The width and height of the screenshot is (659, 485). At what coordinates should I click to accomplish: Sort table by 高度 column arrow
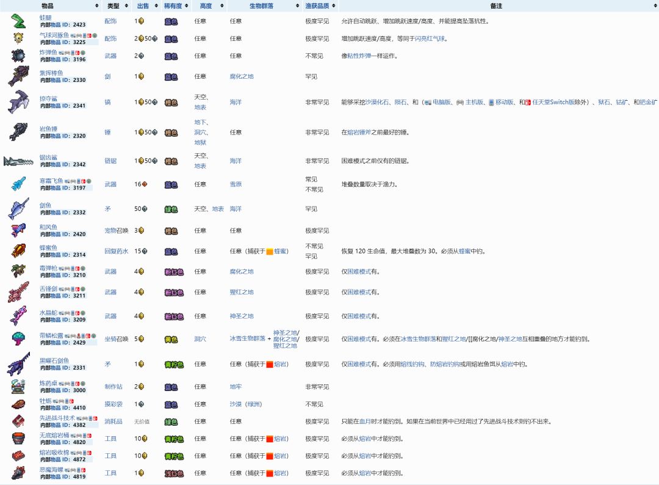click(222, 6)
